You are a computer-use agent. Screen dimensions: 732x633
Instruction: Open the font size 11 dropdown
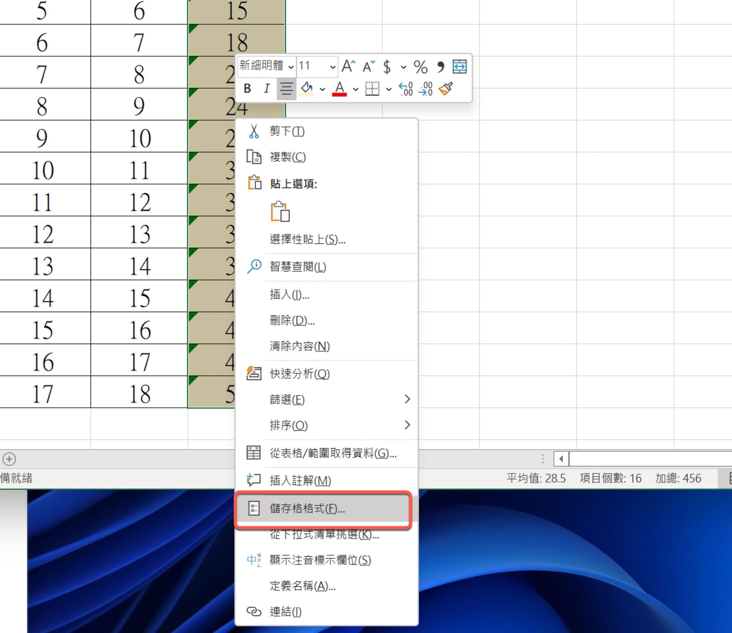[x=333, y=66]
